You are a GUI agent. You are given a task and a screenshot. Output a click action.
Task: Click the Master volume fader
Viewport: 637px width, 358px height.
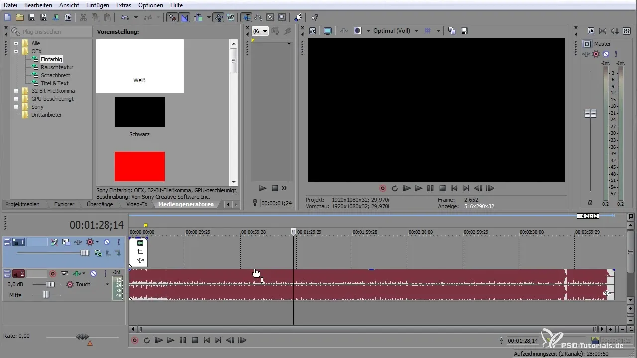[590, 113]
